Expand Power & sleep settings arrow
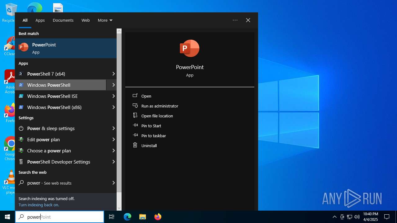Screen dimensions: 397x223 [114, 128]
